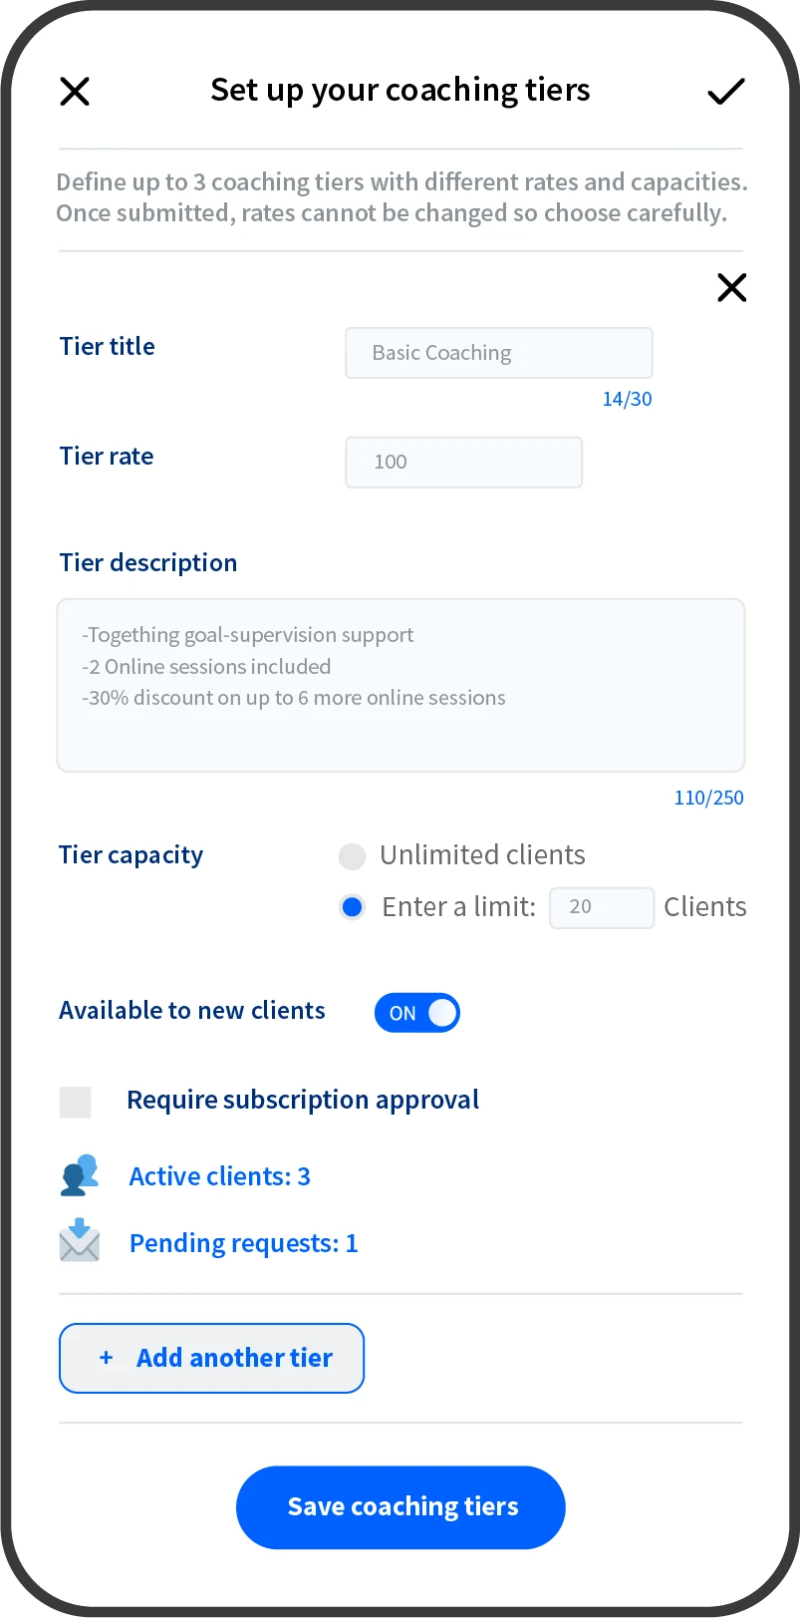Image resolution: width=800 pixels, height=1618 pixels.
Task: Edit the client limit number field
Action: [x=601, y=907]
